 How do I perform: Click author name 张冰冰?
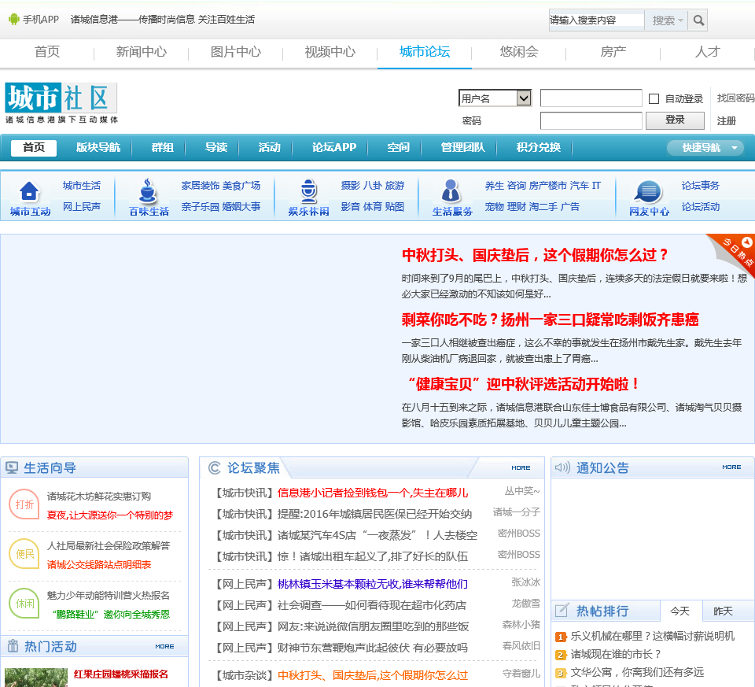point(525,582)
